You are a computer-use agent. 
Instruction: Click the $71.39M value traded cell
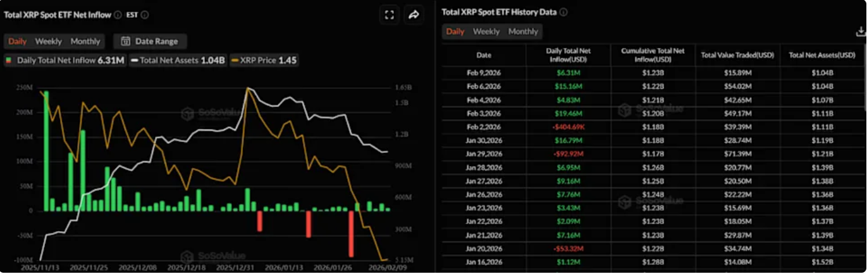(x=737, y=154)
